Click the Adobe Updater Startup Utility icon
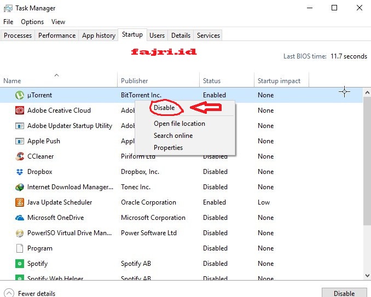Screen dimensions: 371x297 (x=20, y=126)
